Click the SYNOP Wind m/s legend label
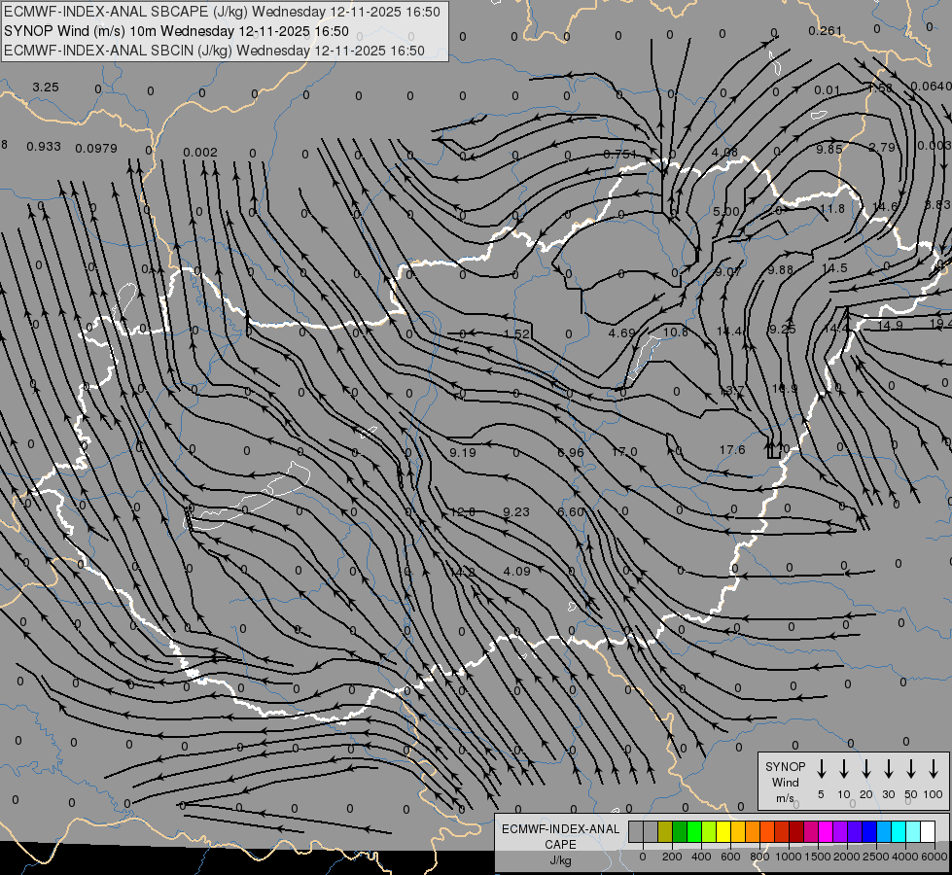Image resolution: width=952 pixels, height=875 pixels. (x=785, y=782)
